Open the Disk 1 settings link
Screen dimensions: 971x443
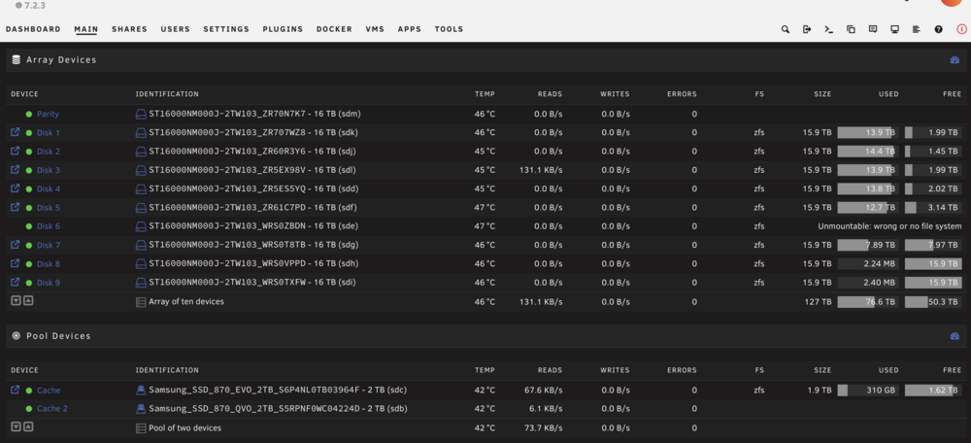click(x=49, y=132)
